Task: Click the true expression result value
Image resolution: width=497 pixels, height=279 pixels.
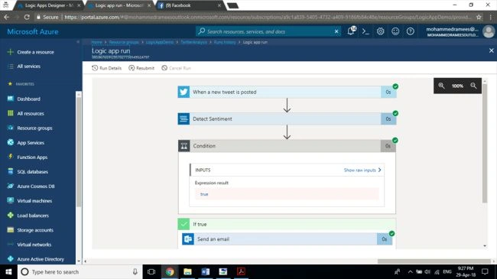Action: click(x=204, y=194)
